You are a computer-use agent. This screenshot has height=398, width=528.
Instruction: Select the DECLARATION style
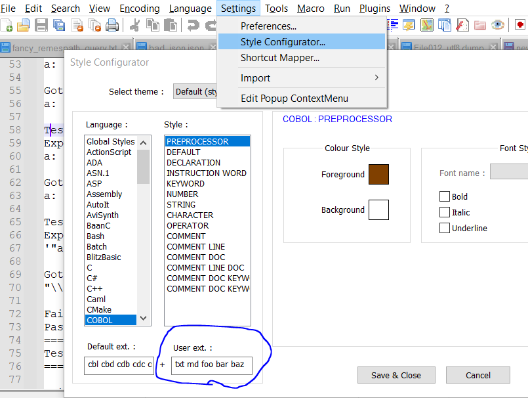click(207, 163)
